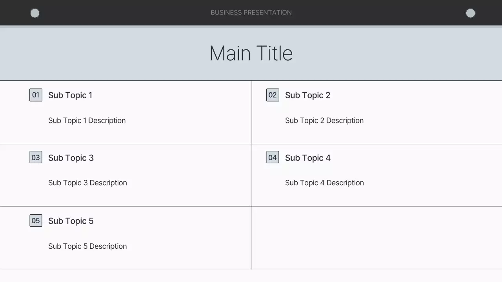Click the right circle in the header bar

(x=470, y=13)
